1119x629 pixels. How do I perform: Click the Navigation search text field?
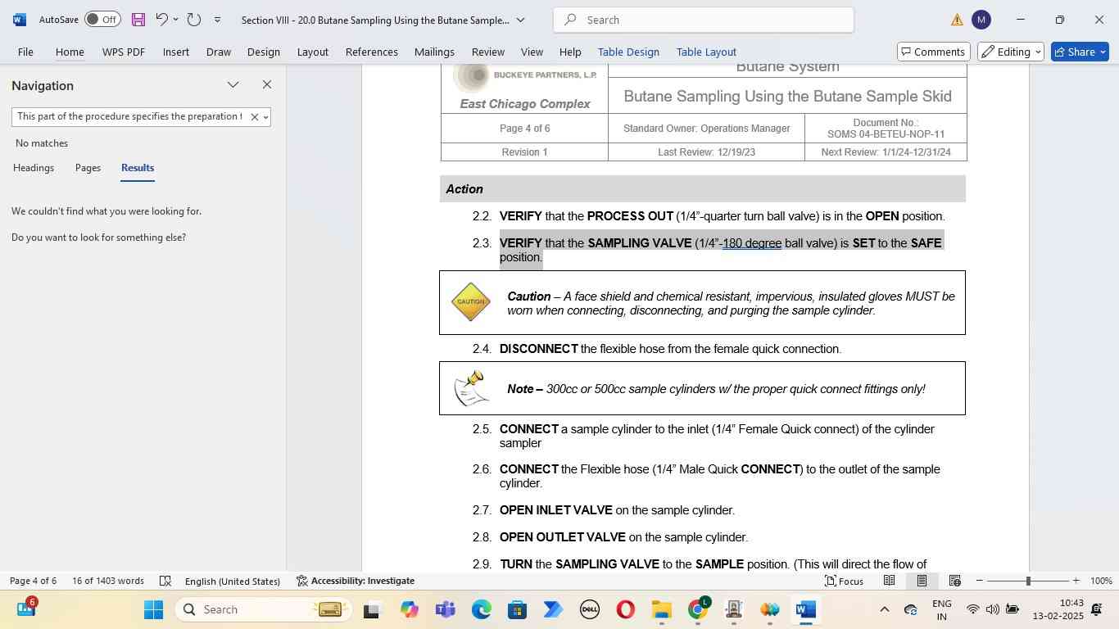129,116
